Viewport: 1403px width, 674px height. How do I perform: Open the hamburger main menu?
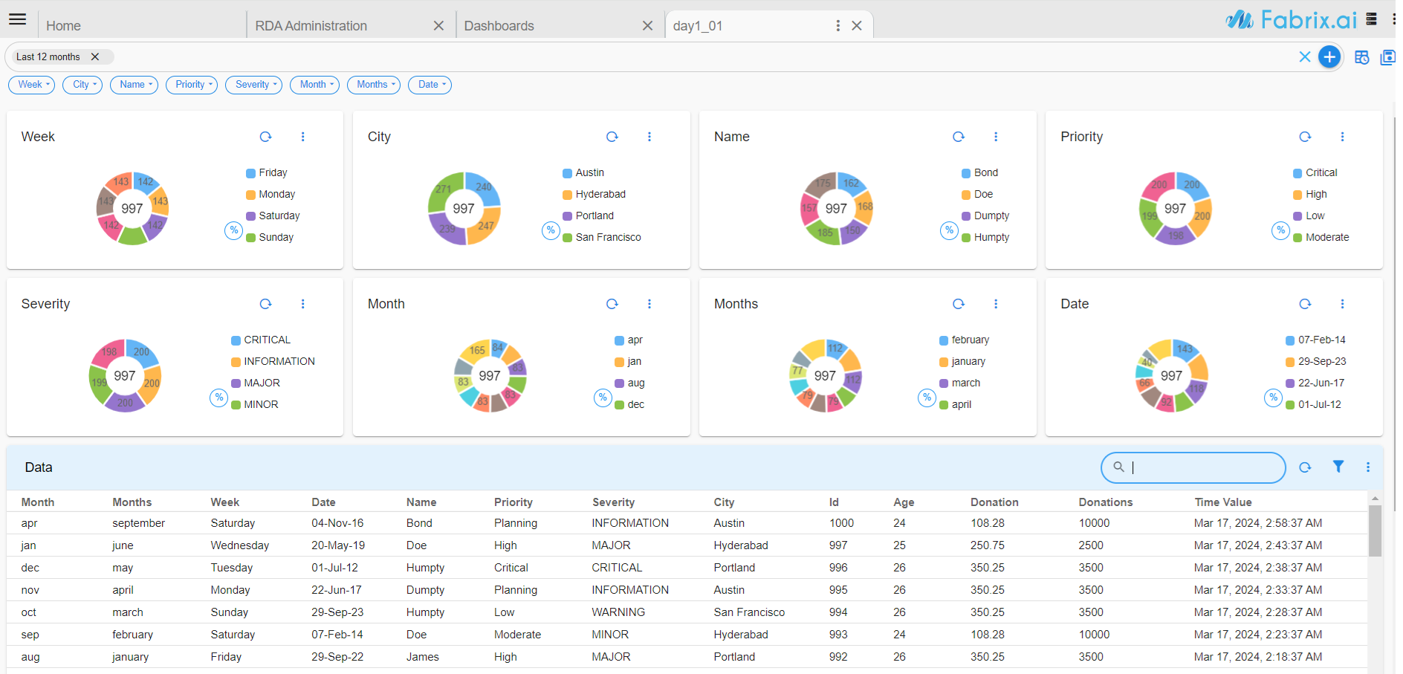[18, 19]
